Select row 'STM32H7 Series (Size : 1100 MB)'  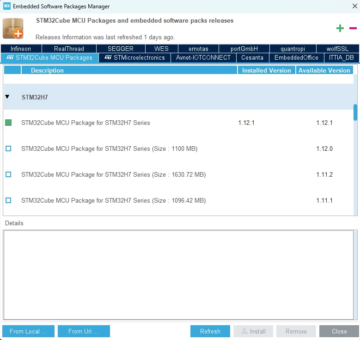pyautogui.click(x=178, y=148)
